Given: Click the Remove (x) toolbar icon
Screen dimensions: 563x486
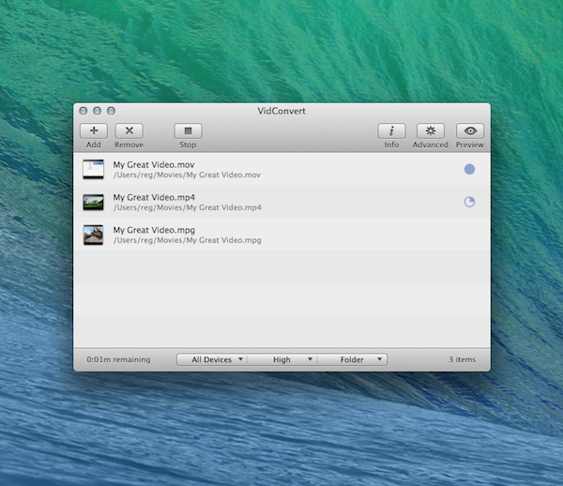Looking at the screenshot, I should click(x=129, y=131).
